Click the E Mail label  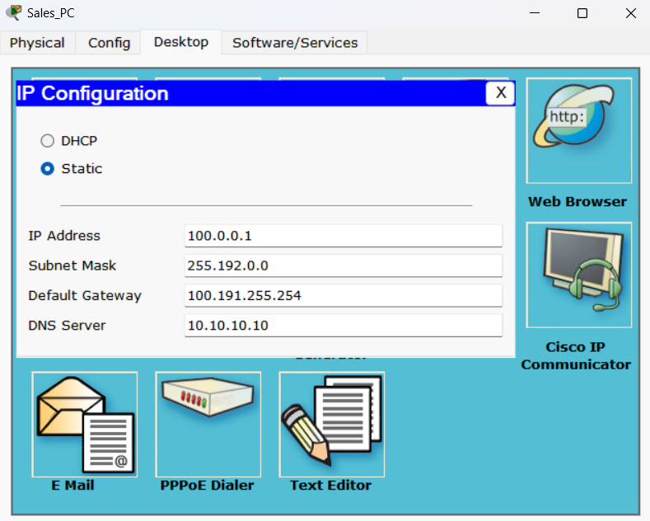tap(72, 485)
